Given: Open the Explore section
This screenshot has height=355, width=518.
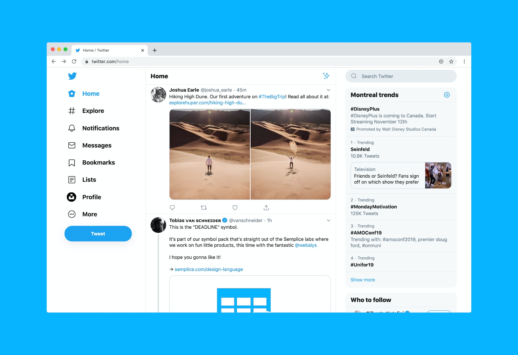Looking at the screenshot, I should [x=94, y=111].
